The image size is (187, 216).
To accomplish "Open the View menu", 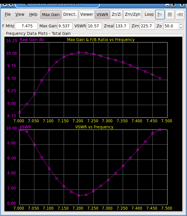I will click(20, 14).
